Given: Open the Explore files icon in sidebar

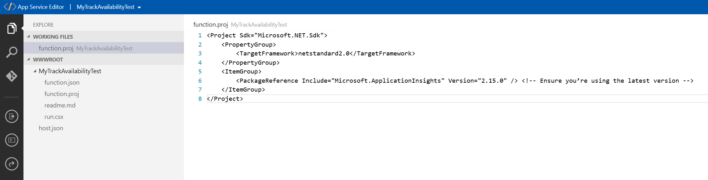Looking at the screenshot, I should (x=12, y=29).
